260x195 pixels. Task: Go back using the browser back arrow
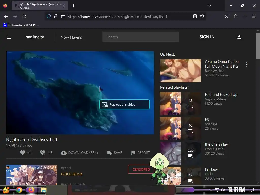(6, 17)
